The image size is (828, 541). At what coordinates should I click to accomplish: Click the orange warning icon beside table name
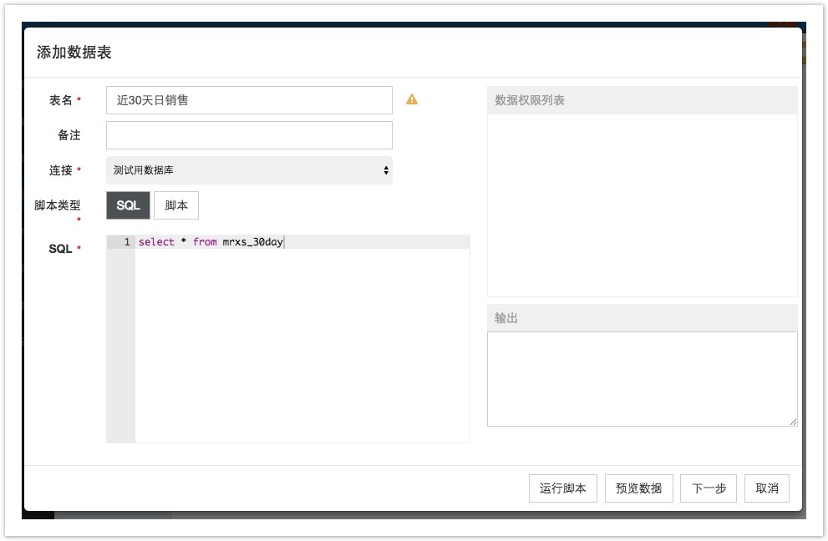point(411,99)
